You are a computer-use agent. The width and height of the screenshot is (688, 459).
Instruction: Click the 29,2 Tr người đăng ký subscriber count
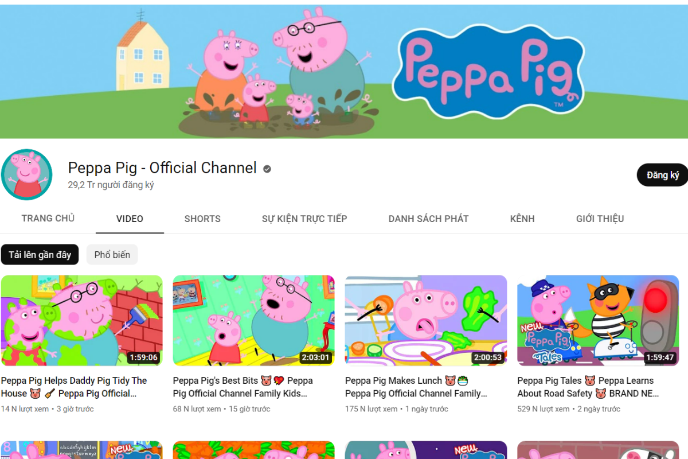111,185
